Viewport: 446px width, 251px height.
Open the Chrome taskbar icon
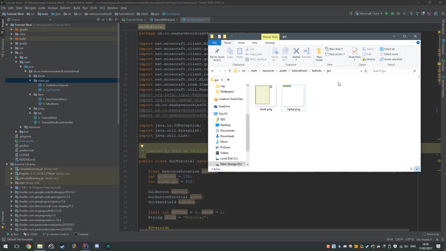point(29,246)
